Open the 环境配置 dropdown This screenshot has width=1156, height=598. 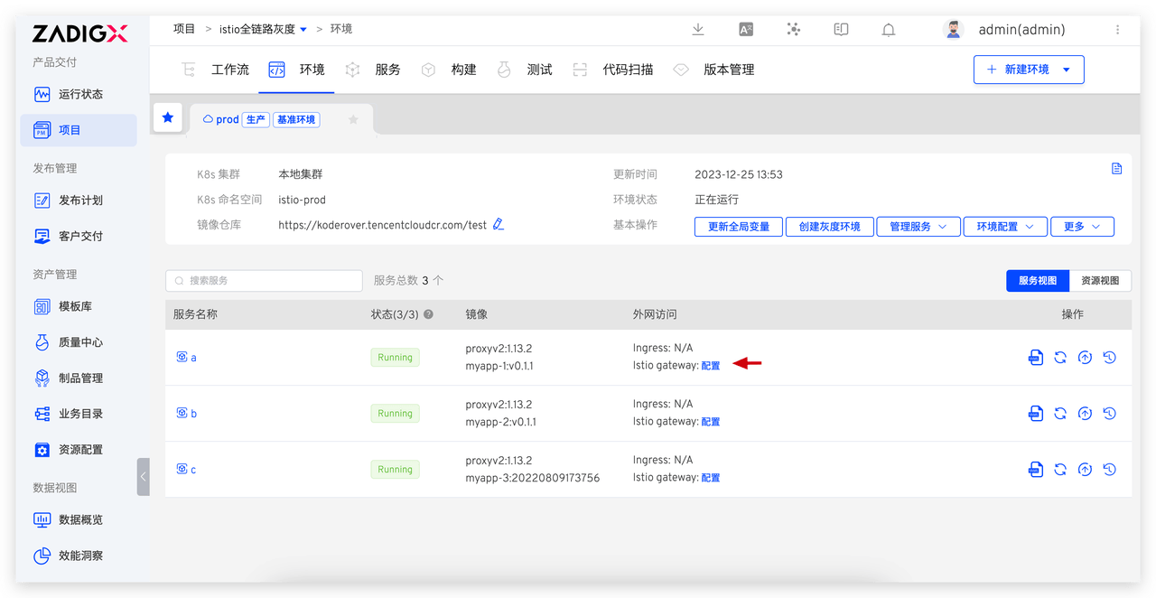click(x=1004, y=227)
